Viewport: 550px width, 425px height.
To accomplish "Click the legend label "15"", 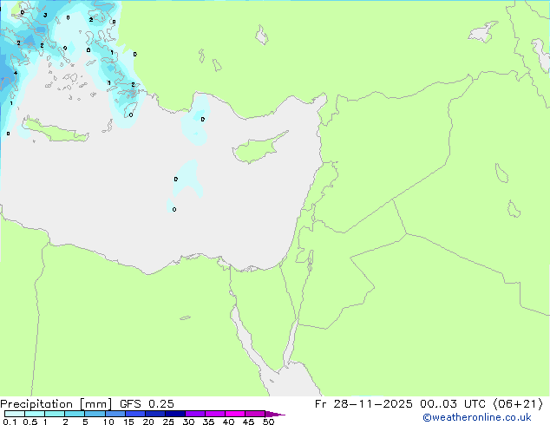I will point(128,422).
